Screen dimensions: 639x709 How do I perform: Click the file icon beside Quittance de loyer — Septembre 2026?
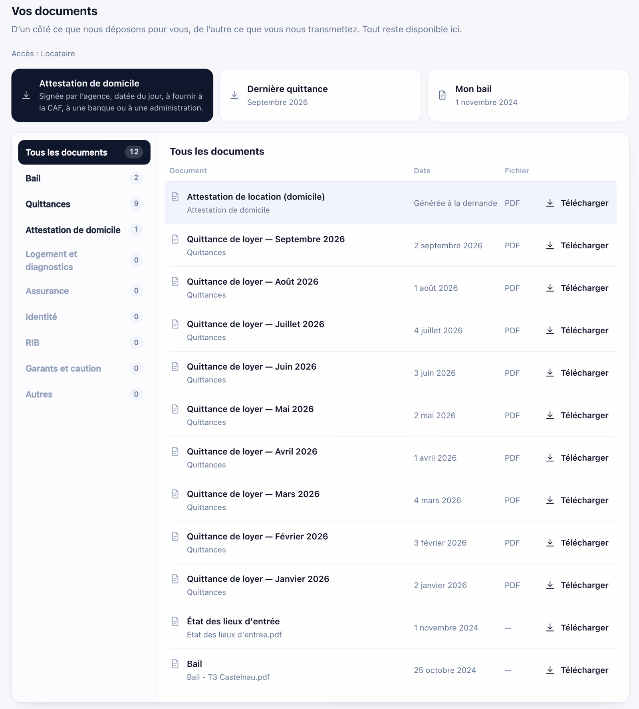(x=175, y=239)
